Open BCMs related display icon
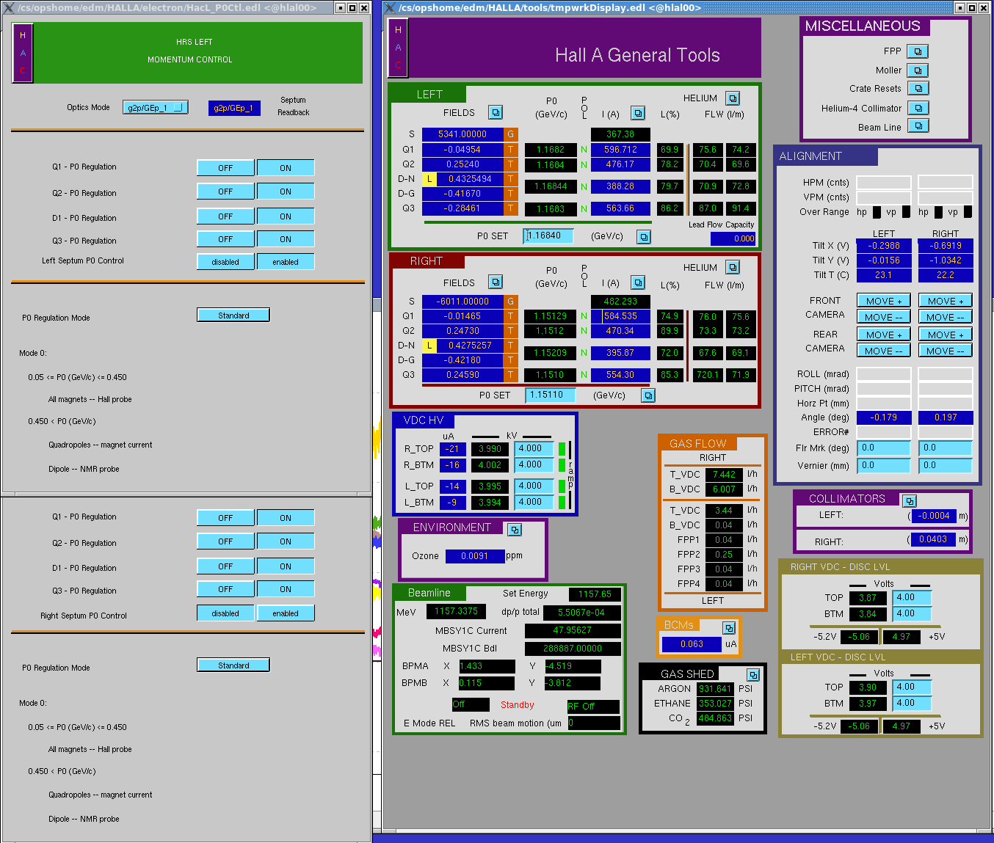 pos(728,628)
